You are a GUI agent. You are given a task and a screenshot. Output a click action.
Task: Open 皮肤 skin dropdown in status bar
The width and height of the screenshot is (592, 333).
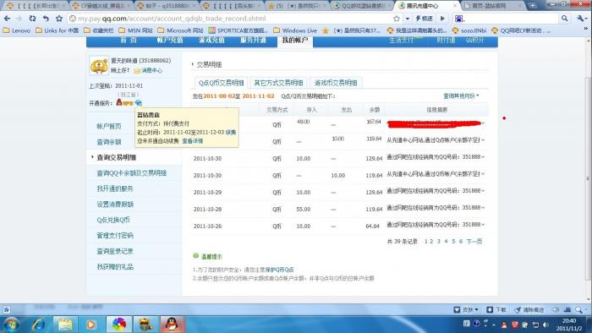pyautogui.click(x=466, y=309)
